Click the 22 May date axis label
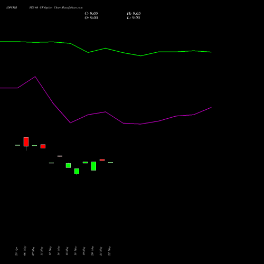264x264 pixels. click(x=109, y=251)
